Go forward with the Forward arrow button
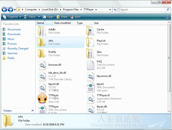Viewport: 172px width, 130px height. pos(10,10)
